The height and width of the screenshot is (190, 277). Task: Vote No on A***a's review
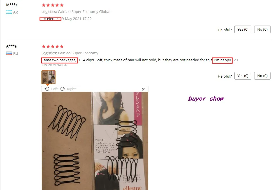(262, 76)
